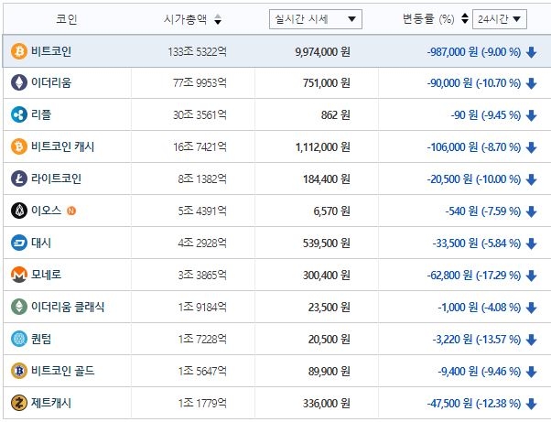
Task: Open the 24시간 time period dropdown
Action: click(499, 19)
